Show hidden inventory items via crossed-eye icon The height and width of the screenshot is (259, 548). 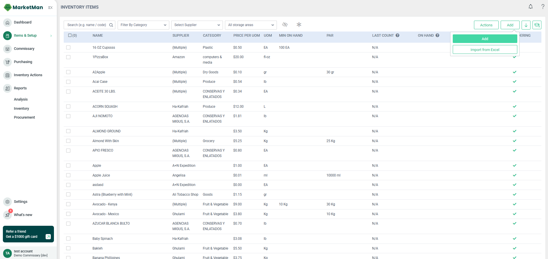pos(285,25)
